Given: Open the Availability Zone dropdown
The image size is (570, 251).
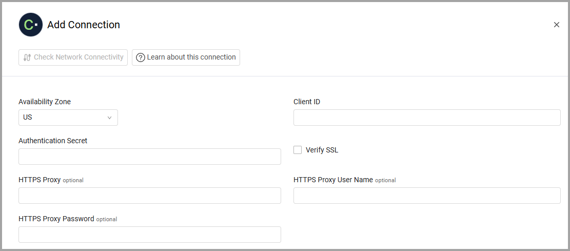Looking at the screenshot, I should pos(68,118).
